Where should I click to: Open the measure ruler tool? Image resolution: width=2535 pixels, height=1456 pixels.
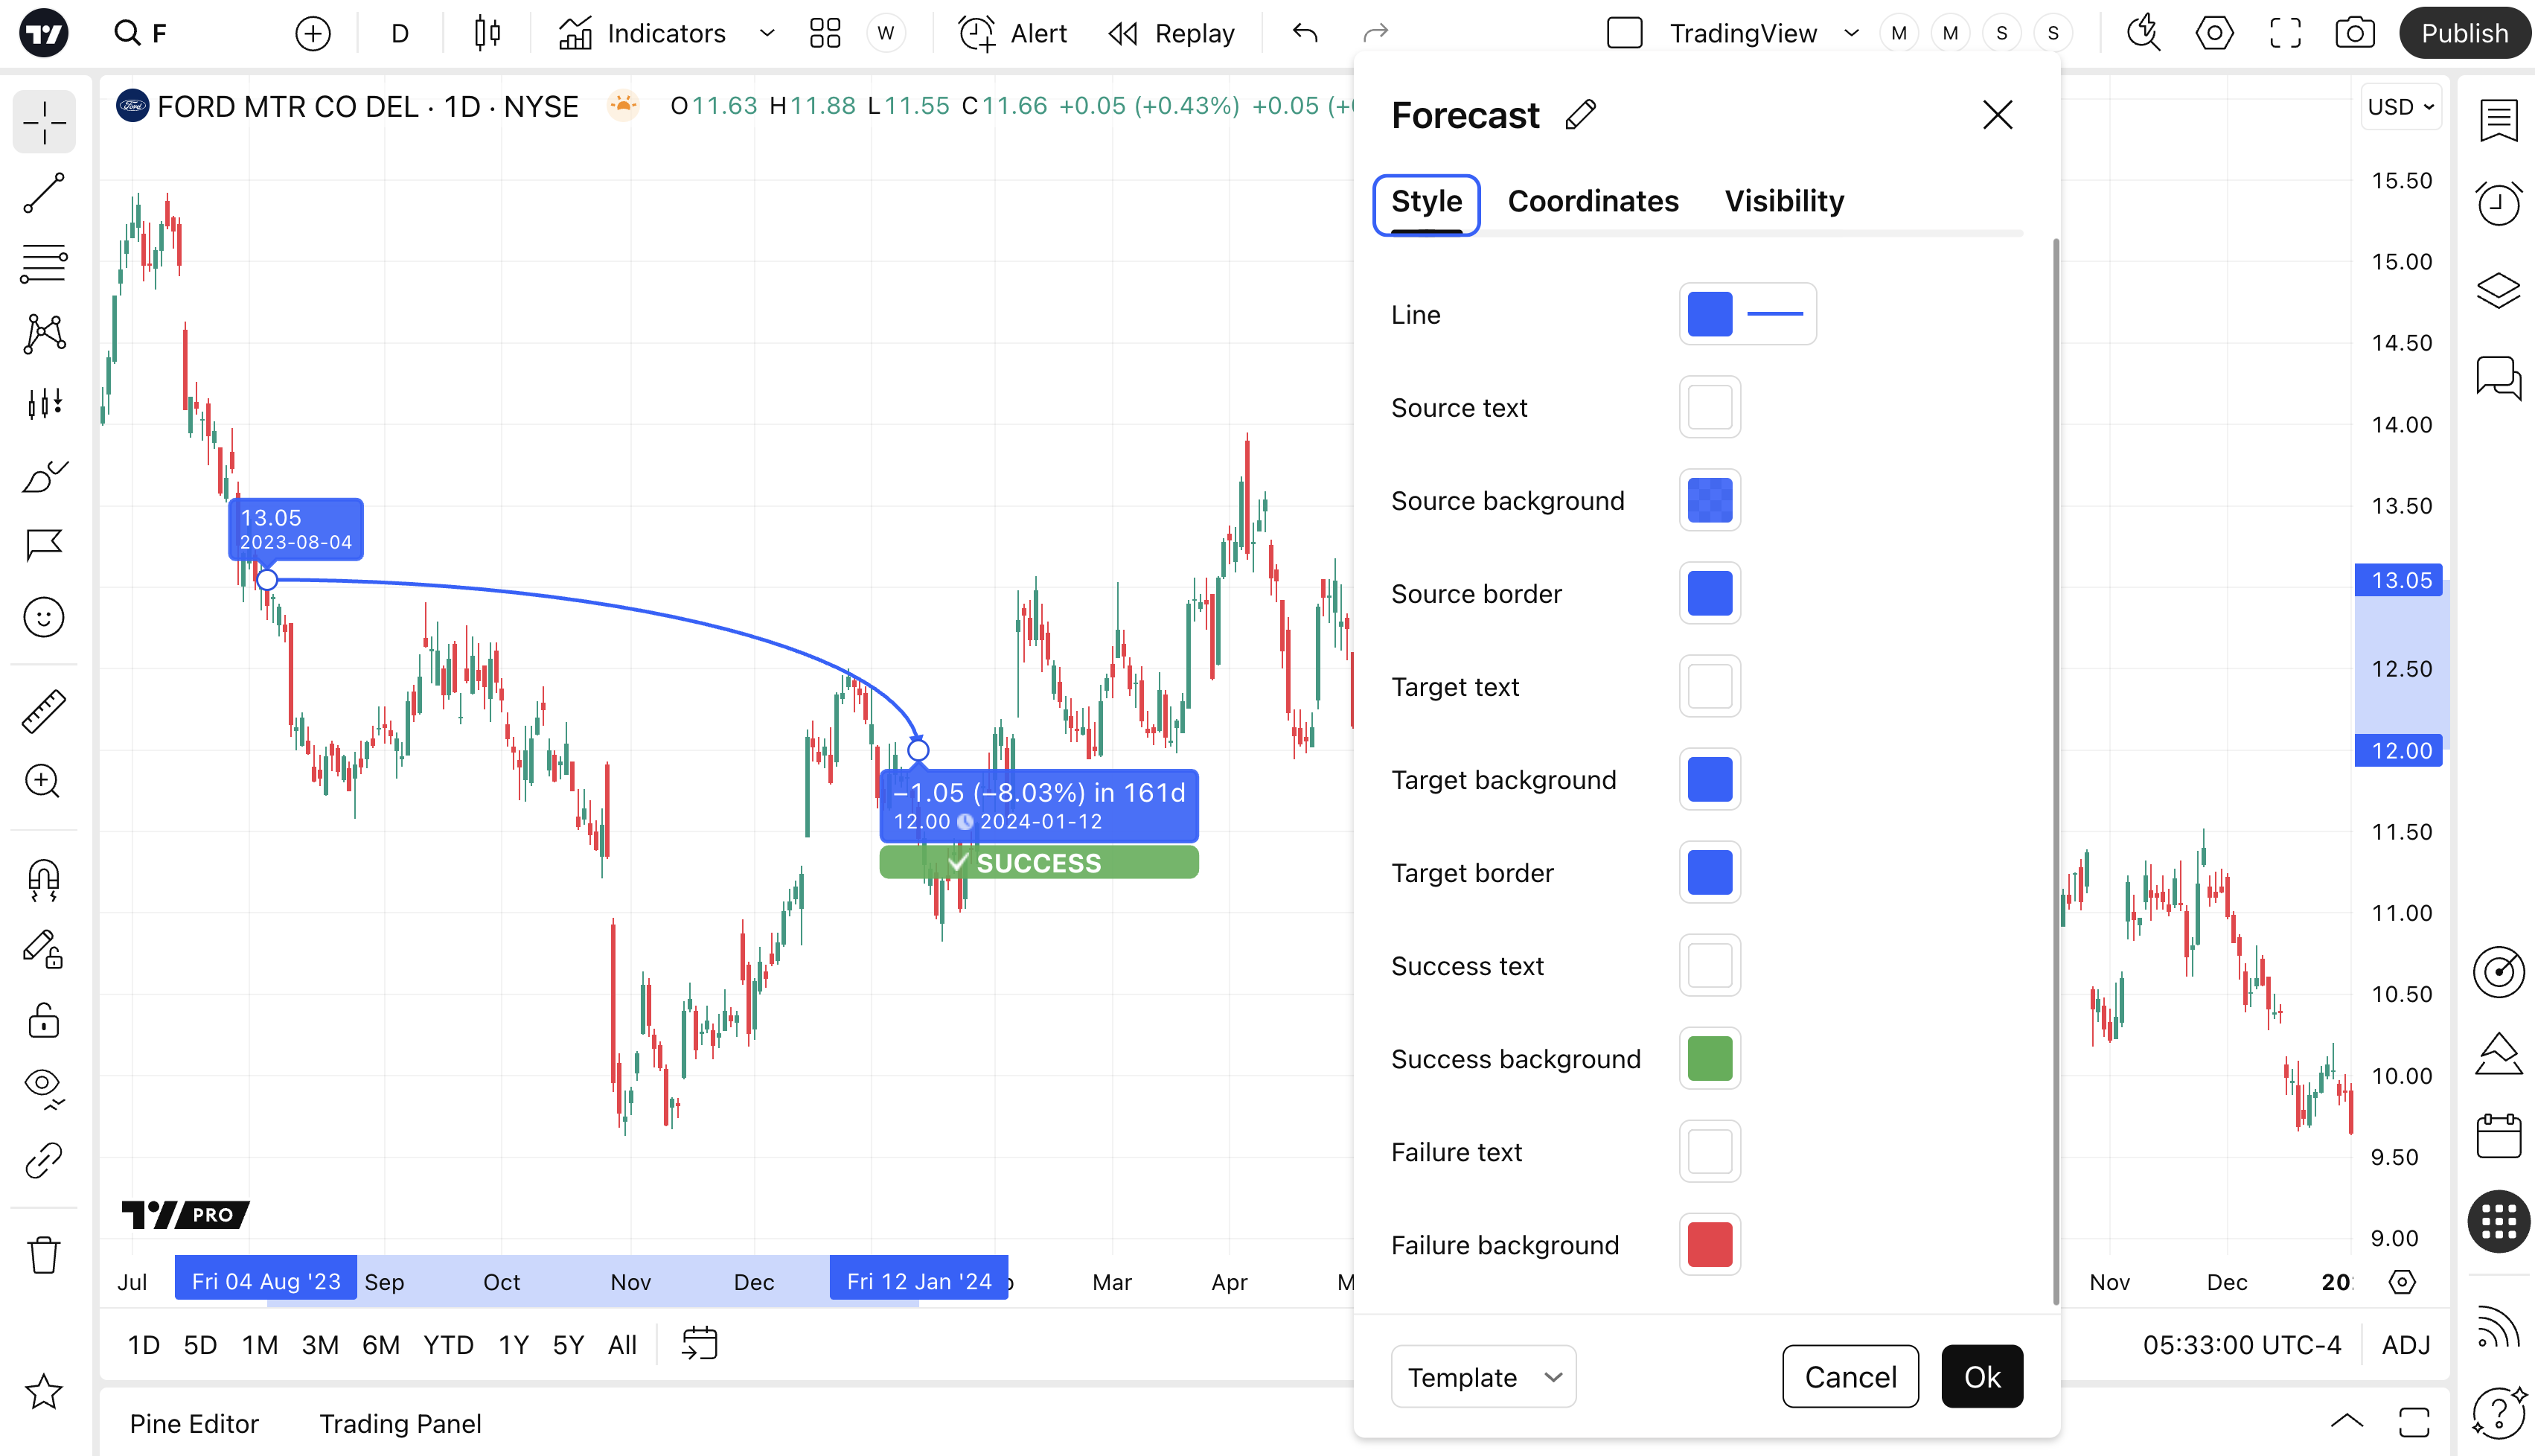pos(44,711)
